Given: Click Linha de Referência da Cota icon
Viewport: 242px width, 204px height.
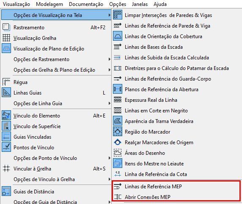Looking at the screenshot, I should (118, 174).
